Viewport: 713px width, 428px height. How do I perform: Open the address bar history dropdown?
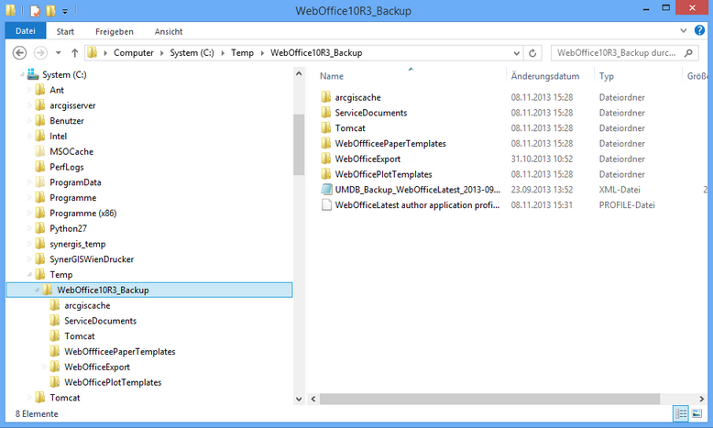(x=517, y=53)
